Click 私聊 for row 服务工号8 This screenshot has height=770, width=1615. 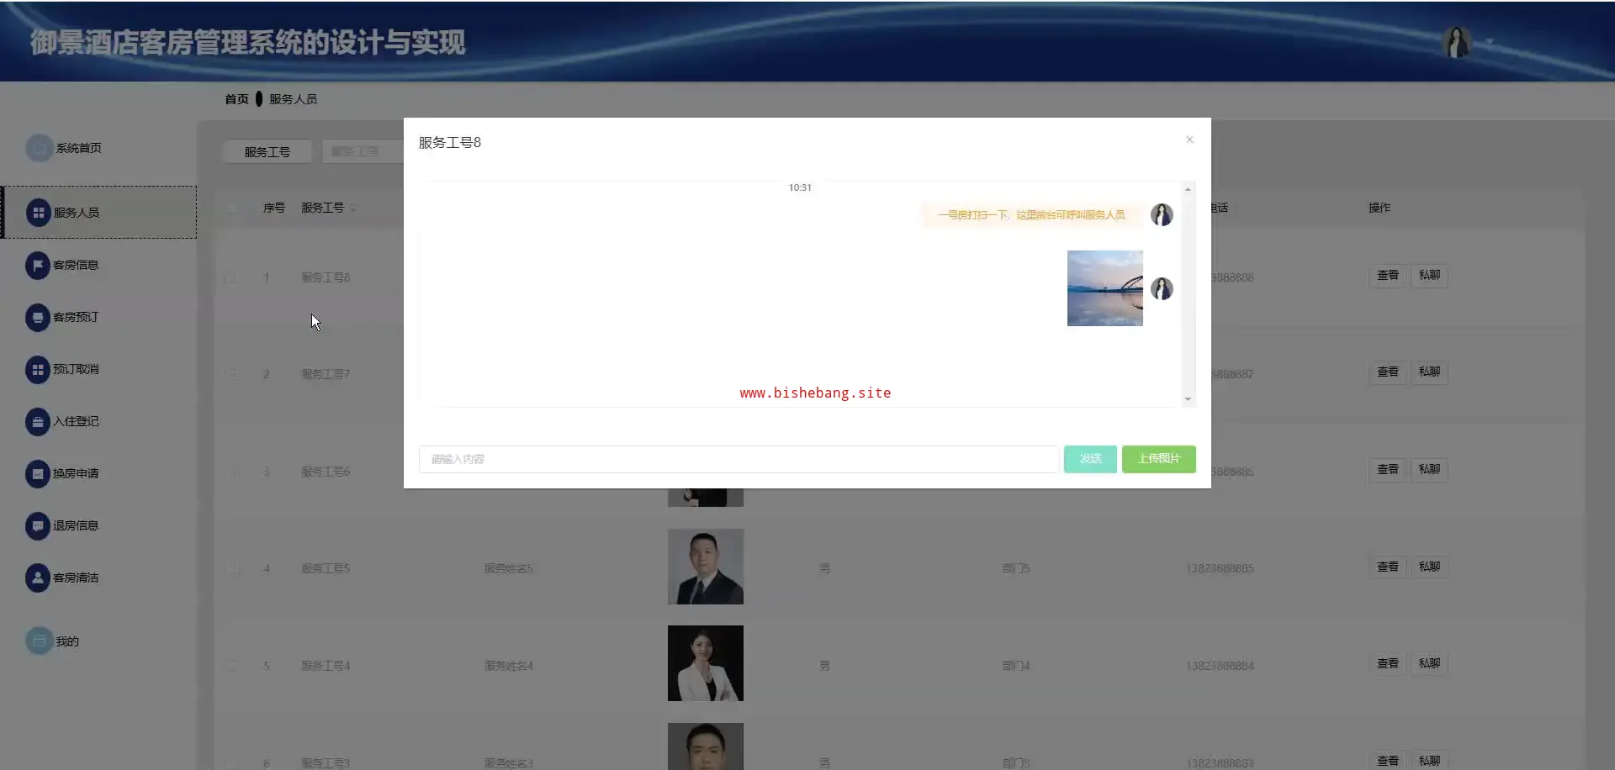(1429, 276)
